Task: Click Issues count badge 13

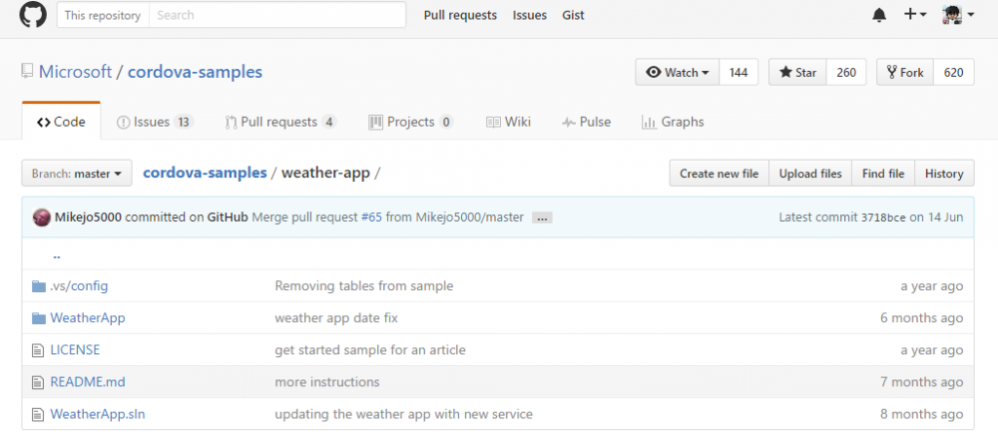Action: pos(184,122)
